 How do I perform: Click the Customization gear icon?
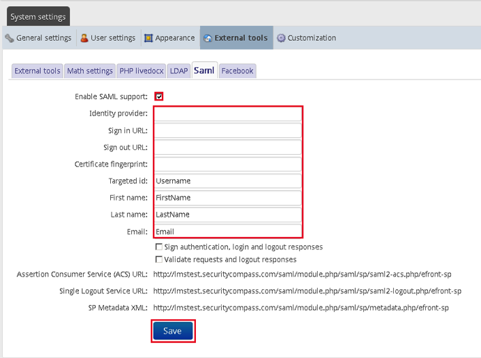pyautogui.click(x=281, y=38)
